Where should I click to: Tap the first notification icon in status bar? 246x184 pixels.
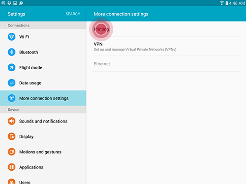coord(3,3)
